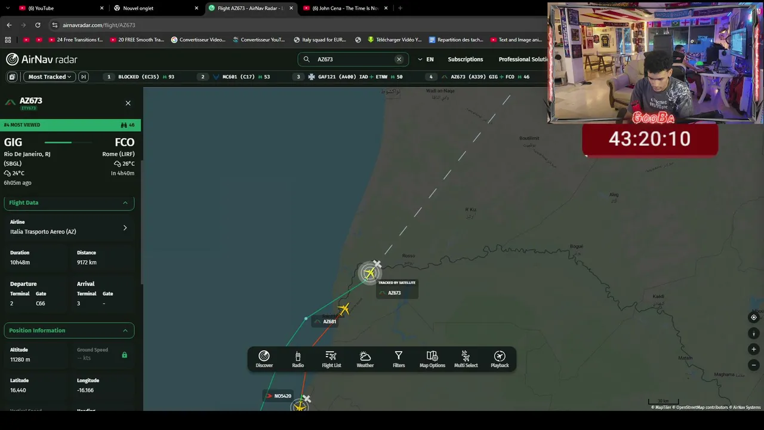This screenshot has width=764, height=430.
Task: Open the Professional Solutions menu
Action: point(523,59)
